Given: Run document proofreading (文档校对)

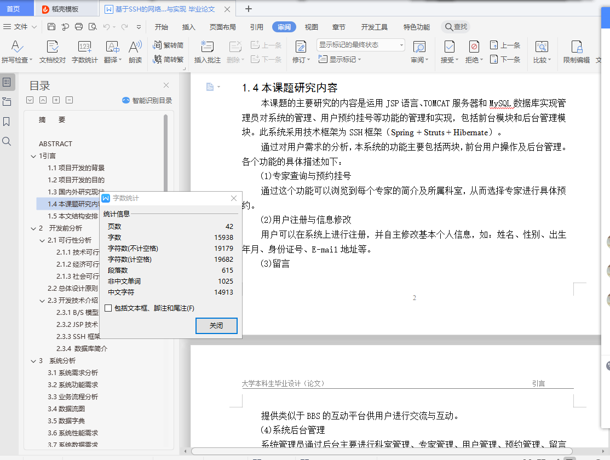Looking at the screenshot, I should [x=52, y=52].
